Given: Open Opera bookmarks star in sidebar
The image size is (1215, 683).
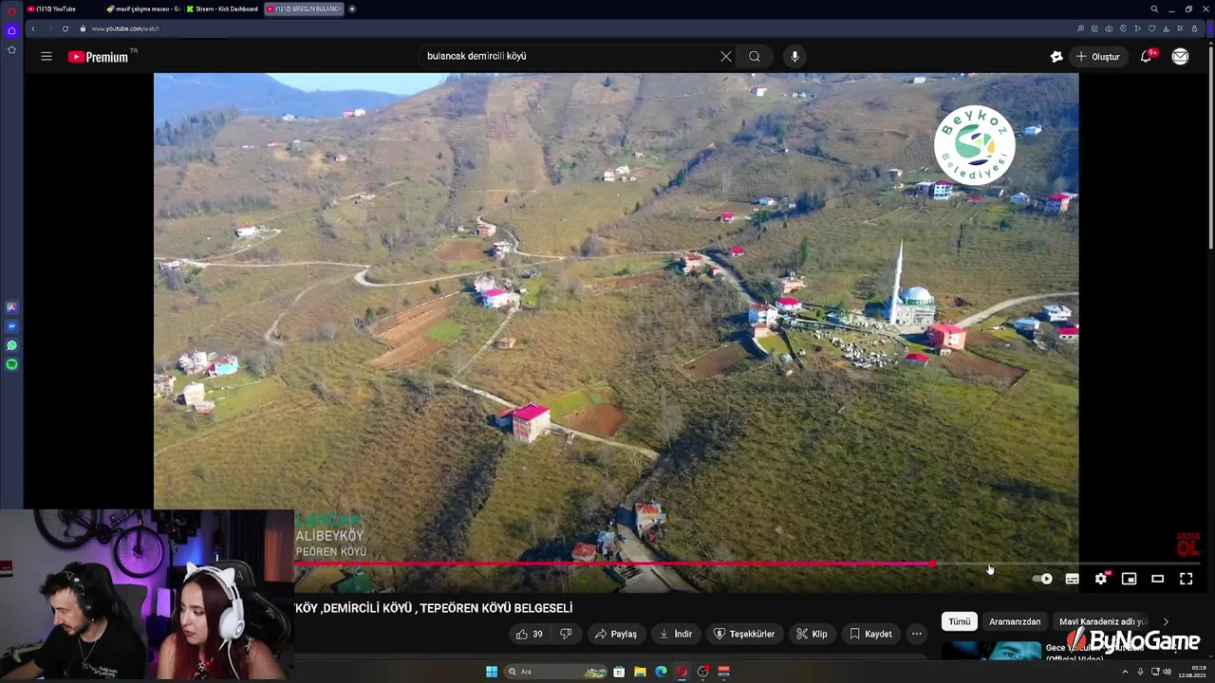Looking at the screenshot, I should coord(11,49).
